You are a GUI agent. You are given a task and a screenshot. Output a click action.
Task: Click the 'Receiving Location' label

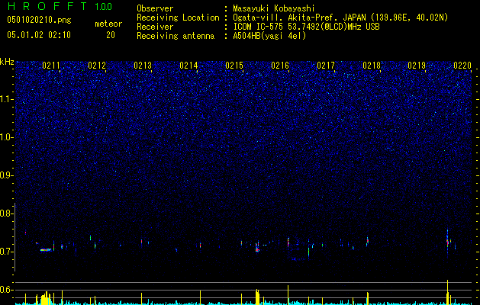(x=178, y=18)
